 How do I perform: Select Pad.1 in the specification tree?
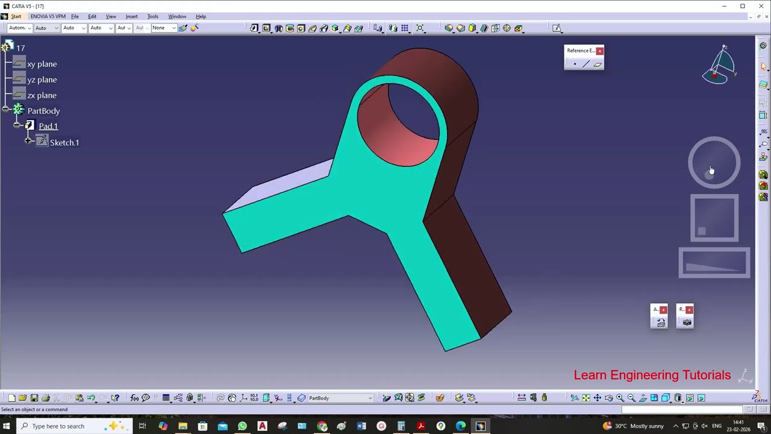click(x=48, y=126)
